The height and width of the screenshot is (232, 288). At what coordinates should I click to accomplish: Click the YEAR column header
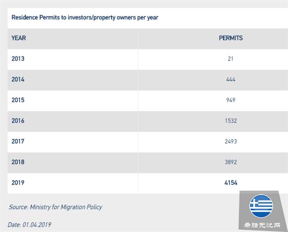19,38
